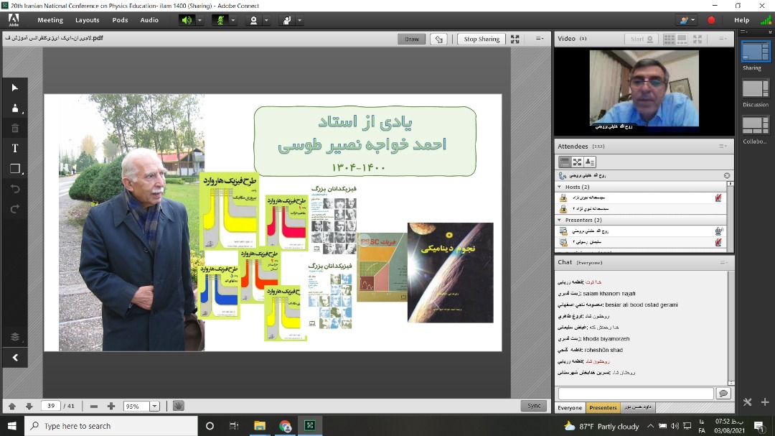Send chat message with bubble icon

tap(723, 394)
